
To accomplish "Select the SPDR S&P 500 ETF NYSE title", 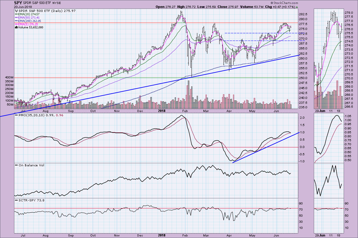I will (41, 3).
